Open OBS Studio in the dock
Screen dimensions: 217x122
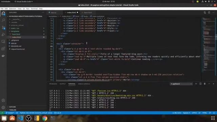pyautogui.click(x=28, y=118)
